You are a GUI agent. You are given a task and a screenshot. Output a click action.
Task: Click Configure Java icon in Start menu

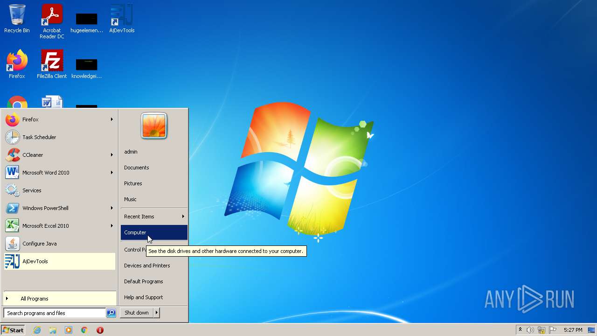[x=13, y=244]
